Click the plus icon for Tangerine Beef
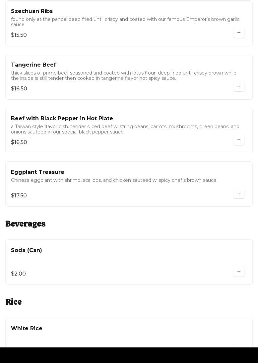The height and width of the screenshot is (363, 258). coord(239,86)
